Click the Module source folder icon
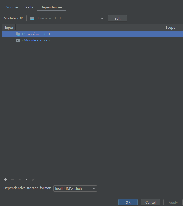The width and height of the screenshot is (183, 206). pos(18,40)
